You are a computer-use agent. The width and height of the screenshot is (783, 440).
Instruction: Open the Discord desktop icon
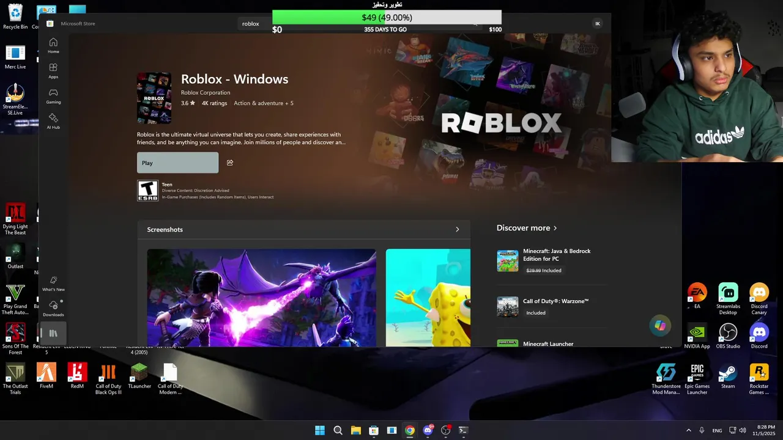coord(759,335)
